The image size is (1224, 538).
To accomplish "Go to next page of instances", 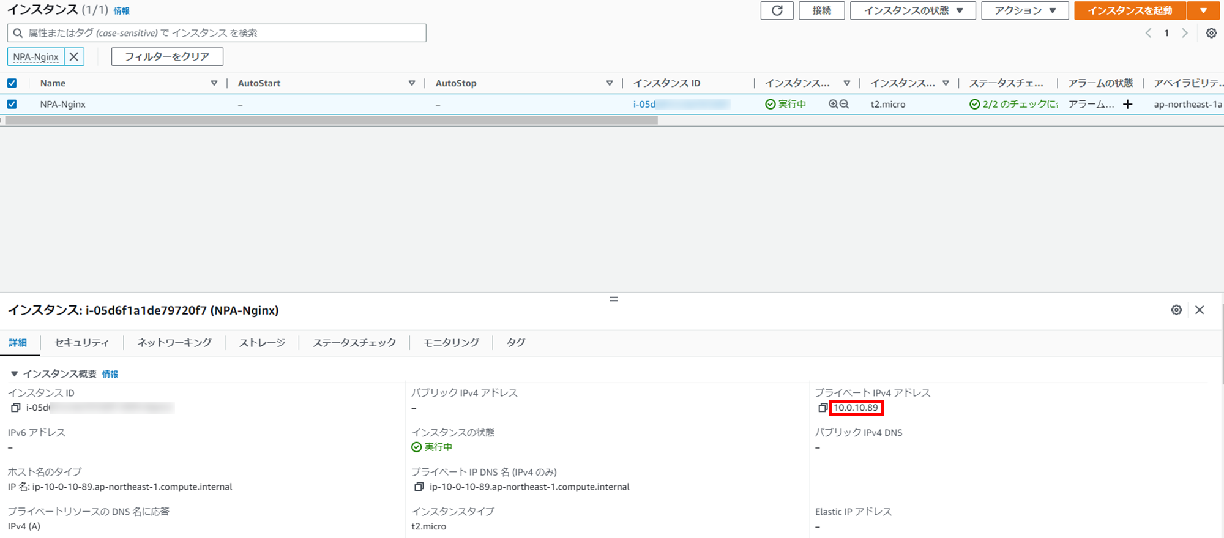I will [1185, 33].
